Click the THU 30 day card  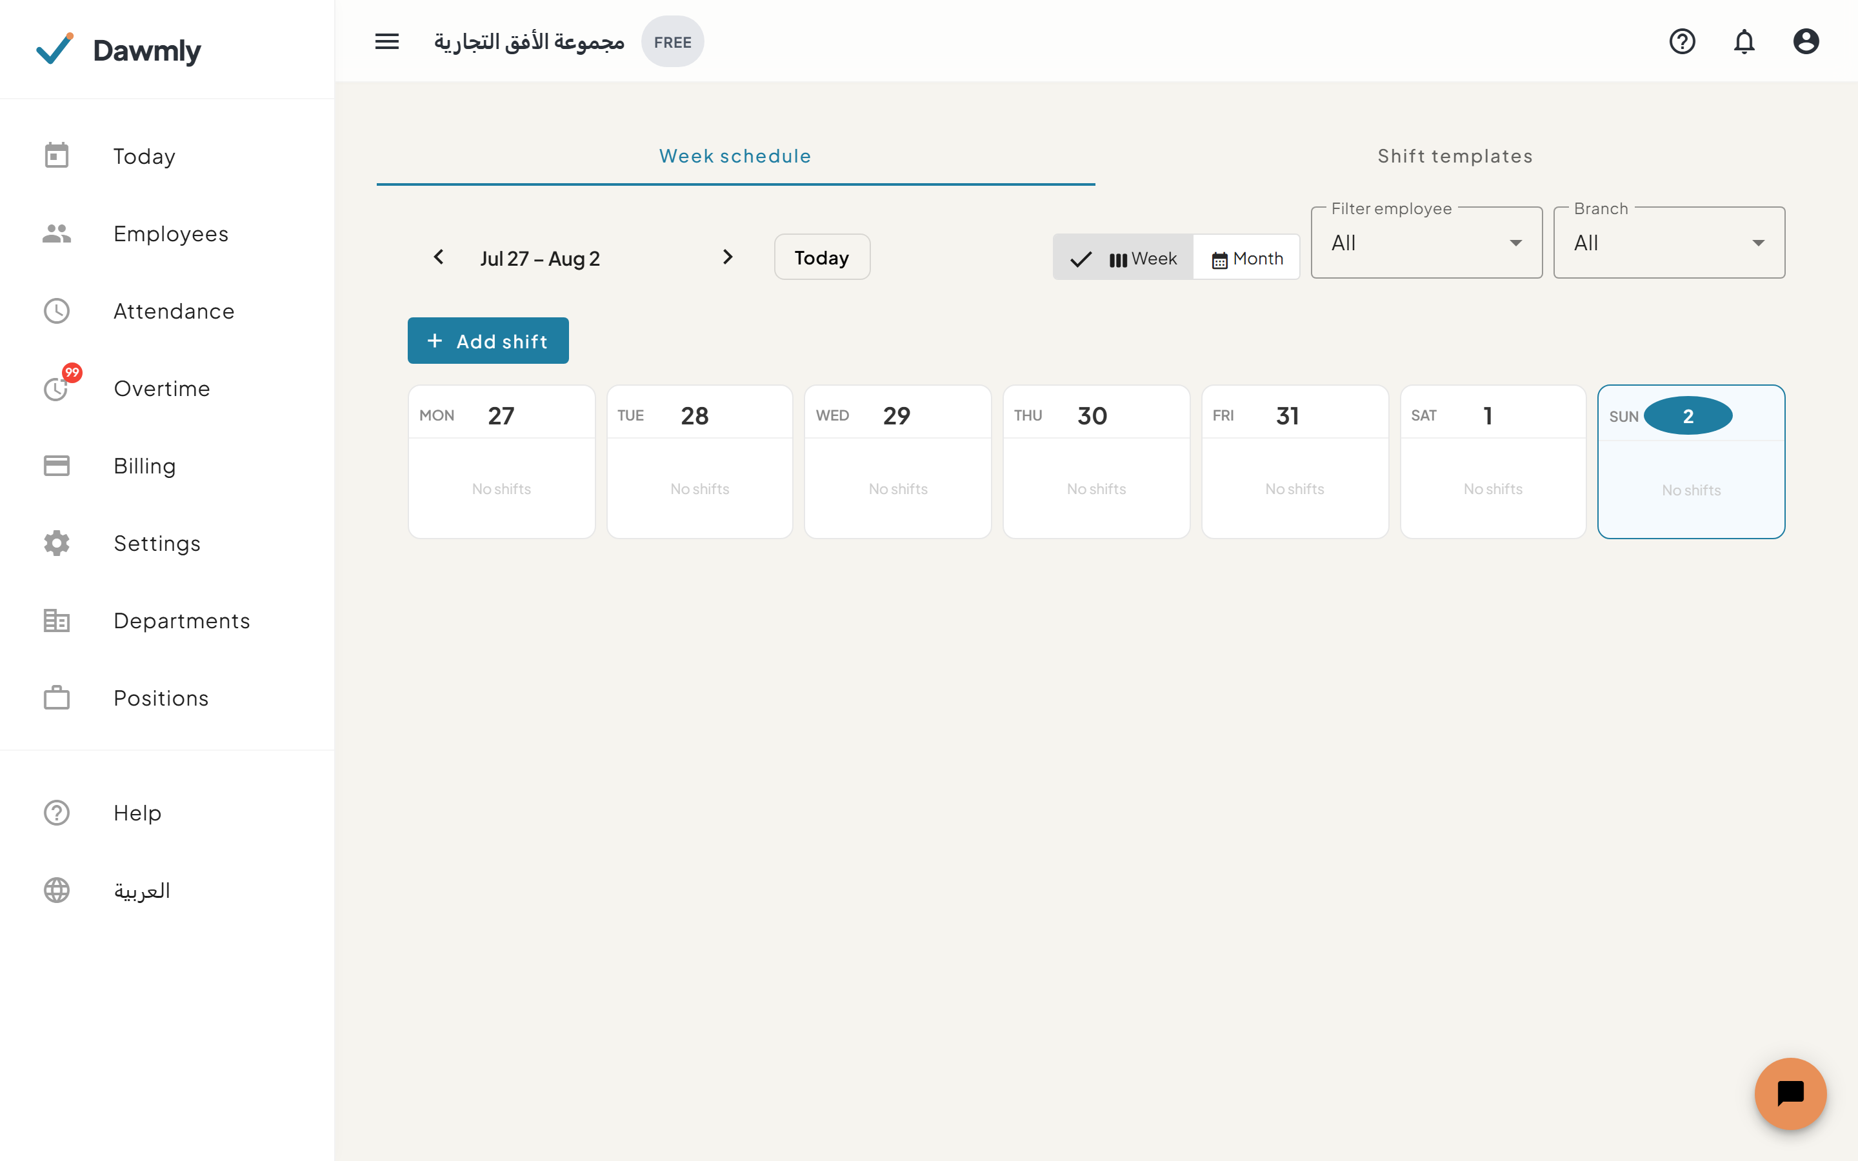coord(1096,461)
